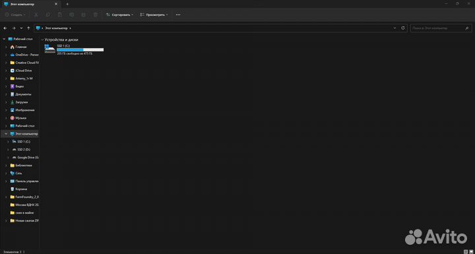This screenshot has width=475, height=254.
Task: Go forward with the right arrow
Action: [13, 28]
